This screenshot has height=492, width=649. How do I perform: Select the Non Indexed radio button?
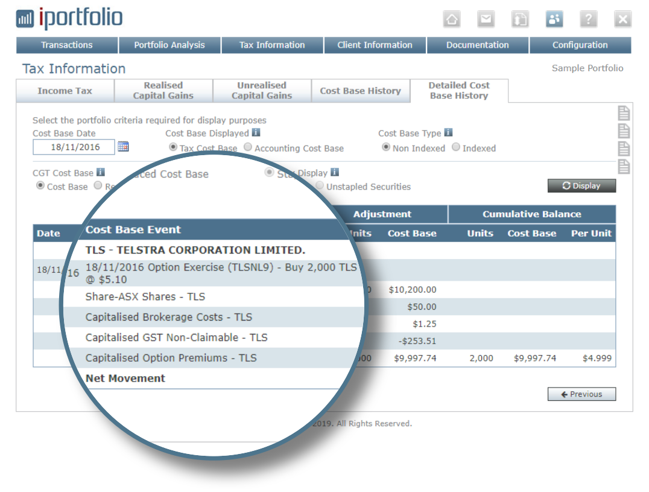tap(386, 147)
